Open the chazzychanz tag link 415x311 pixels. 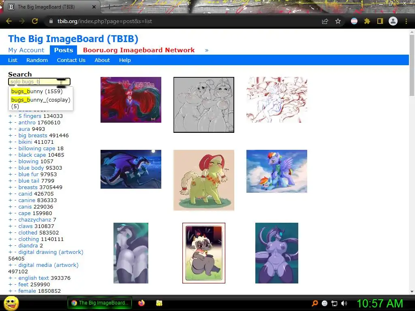pos(35,220)
